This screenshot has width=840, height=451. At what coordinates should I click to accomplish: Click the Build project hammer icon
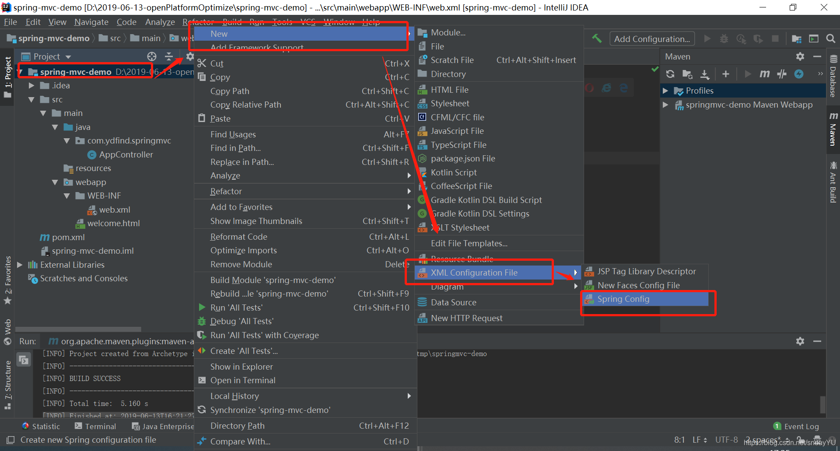tap(597, 38)
